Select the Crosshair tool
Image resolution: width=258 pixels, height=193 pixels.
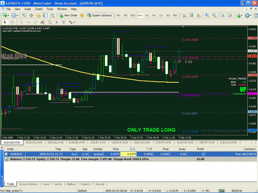pos(12,22)
